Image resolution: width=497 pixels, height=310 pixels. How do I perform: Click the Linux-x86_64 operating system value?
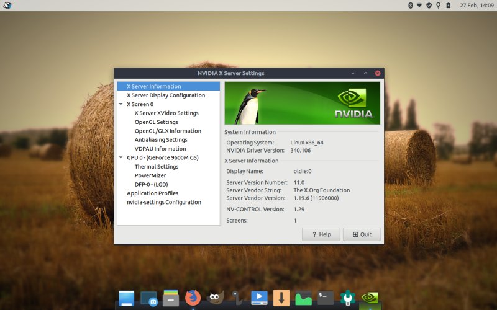[307, 143]
